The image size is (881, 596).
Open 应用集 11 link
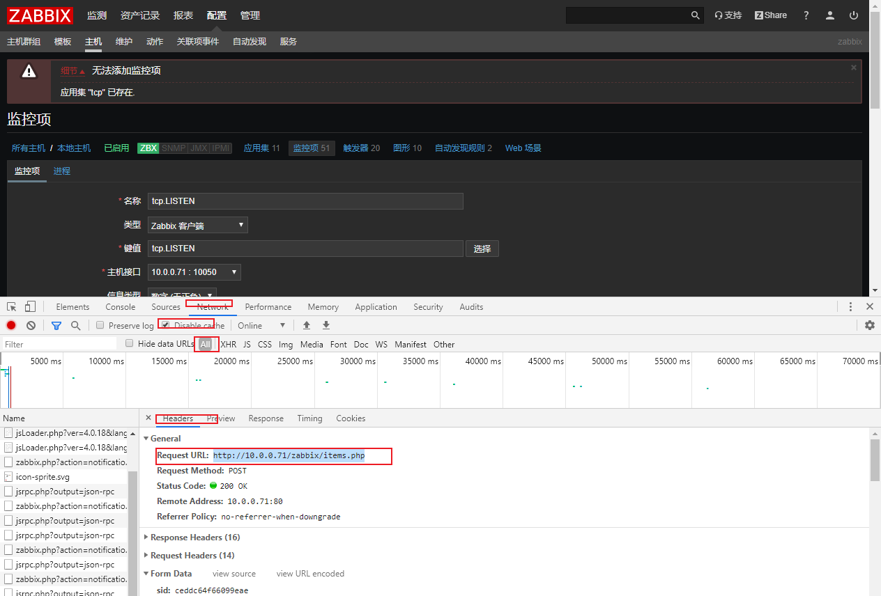[261, 148]
